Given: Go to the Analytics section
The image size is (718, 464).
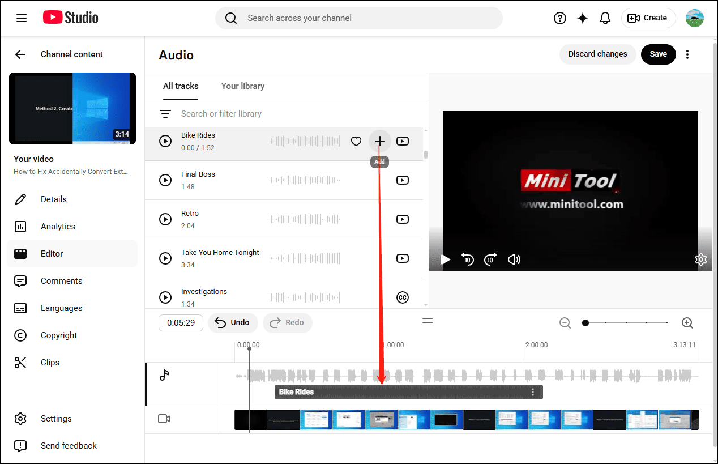Looking at the screenshot, I should point(58,226).
